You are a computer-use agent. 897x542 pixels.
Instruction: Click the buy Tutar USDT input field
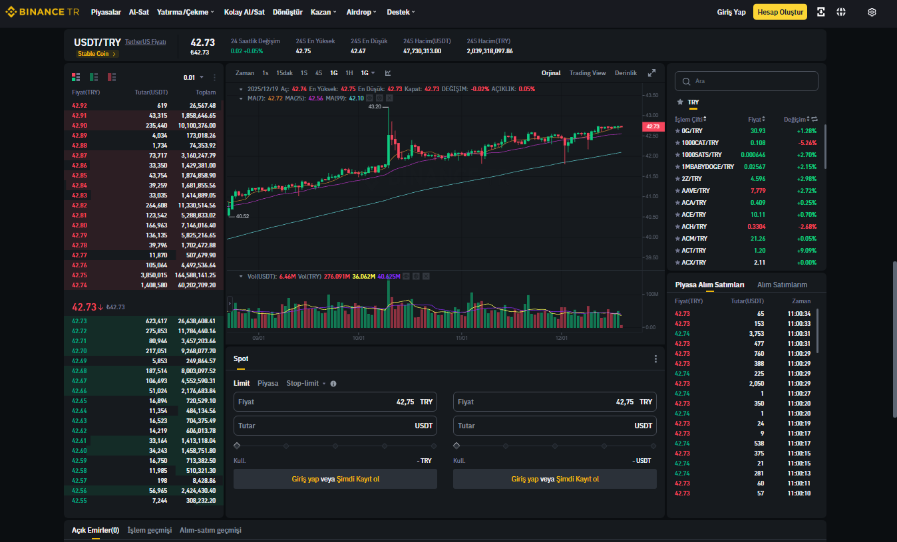pyautogui.click(x=335, y=426)
